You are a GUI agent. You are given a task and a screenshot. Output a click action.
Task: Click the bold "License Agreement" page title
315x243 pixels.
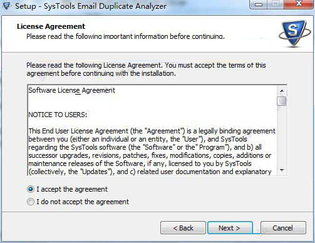tap(51, 26)
